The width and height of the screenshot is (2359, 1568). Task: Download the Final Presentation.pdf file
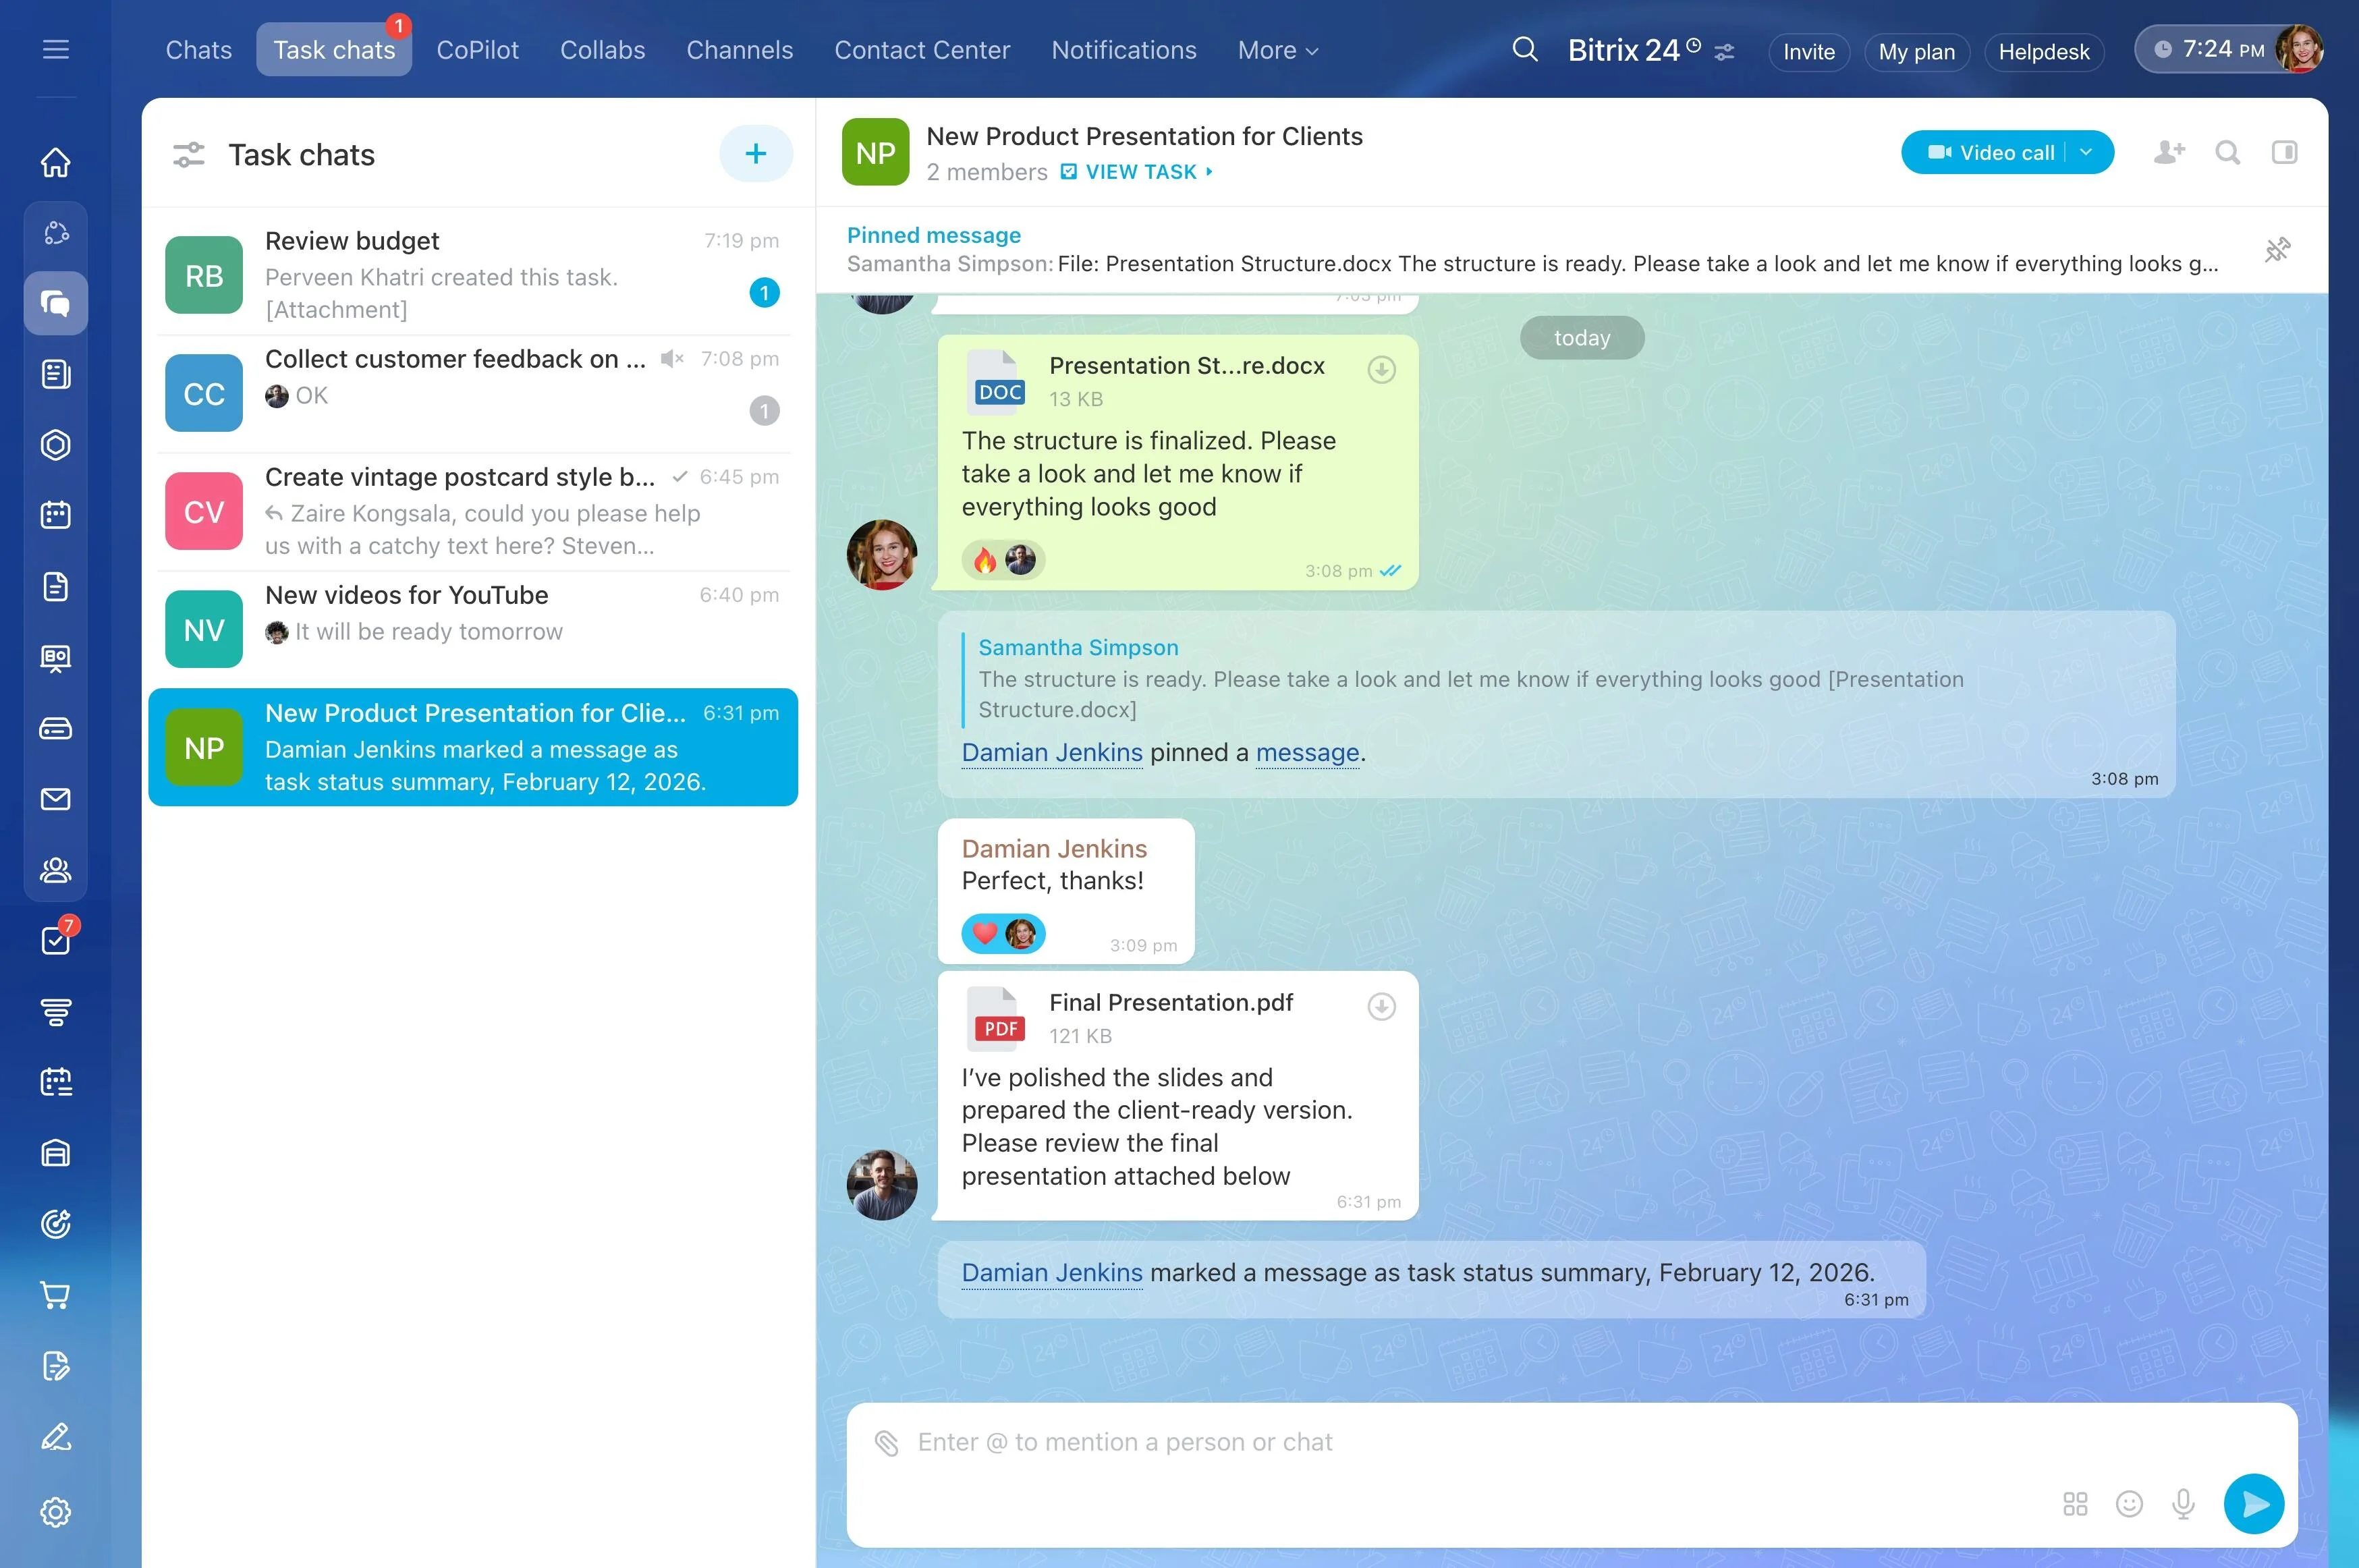point(1381,1006)
